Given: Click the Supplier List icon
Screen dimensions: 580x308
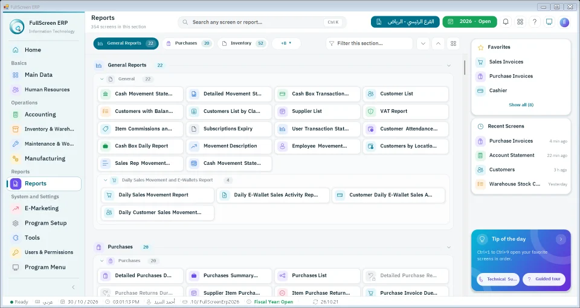Looking at the screenshot, I should pos(282,111).
